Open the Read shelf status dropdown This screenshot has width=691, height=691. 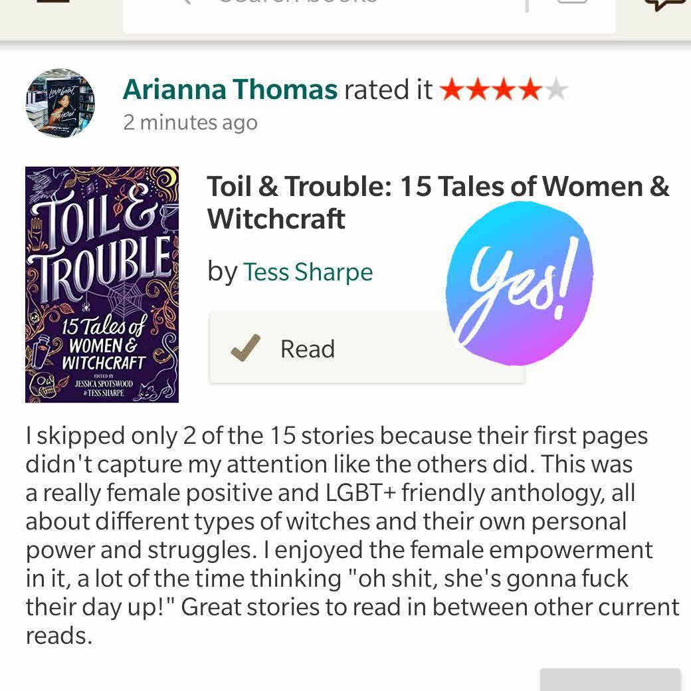(367, 347)
